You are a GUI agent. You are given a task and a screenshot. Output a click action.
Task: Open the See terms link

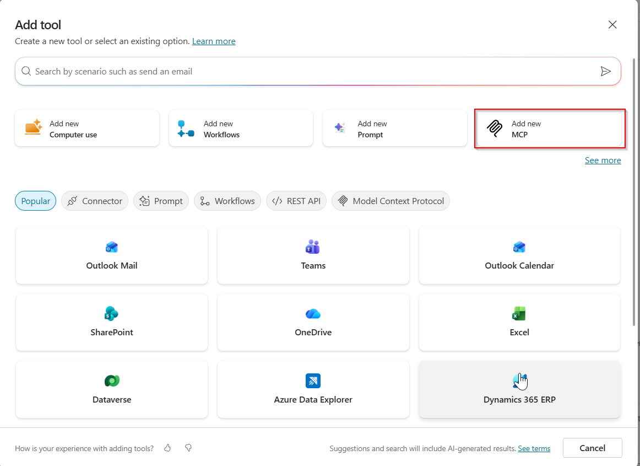pos(534,448)
